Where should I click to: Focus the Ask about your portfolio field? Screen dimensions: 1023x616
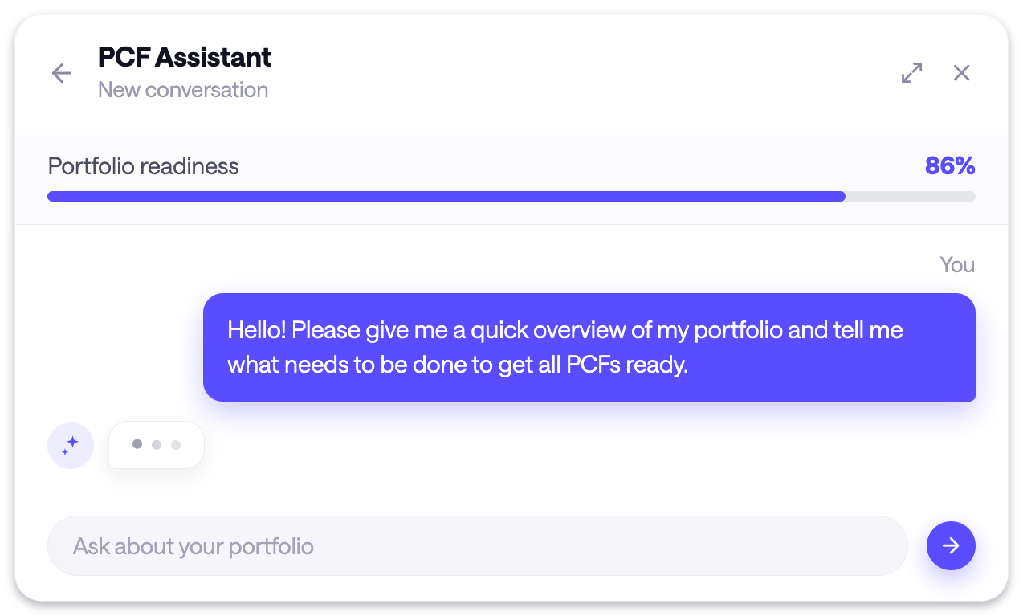point(478,546)
